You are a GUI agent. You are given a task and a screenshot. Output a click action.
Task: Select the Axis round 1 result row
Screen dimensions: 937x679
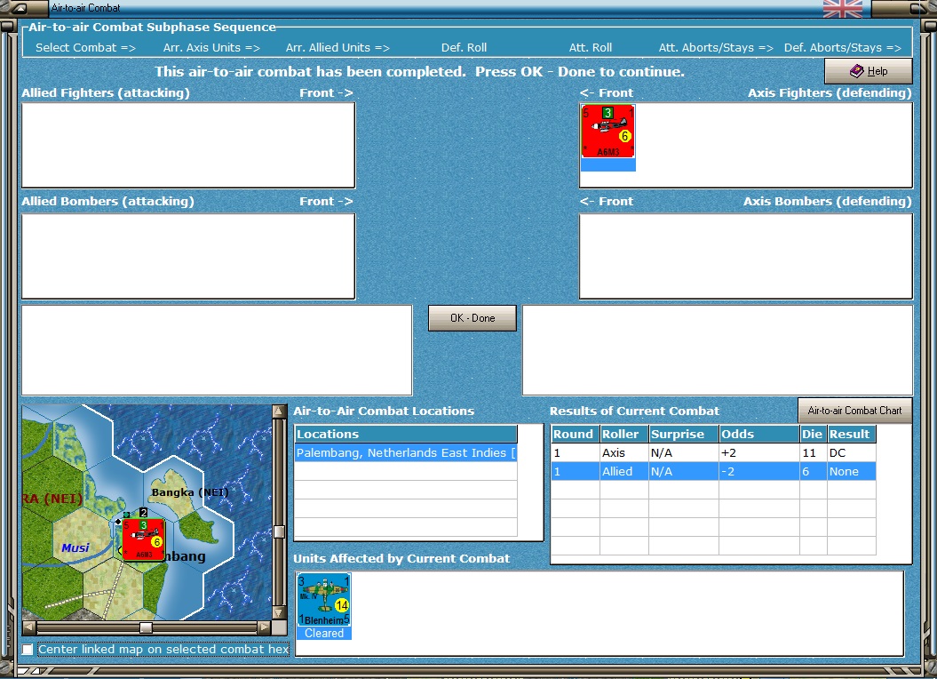click(x=713, y=453)
